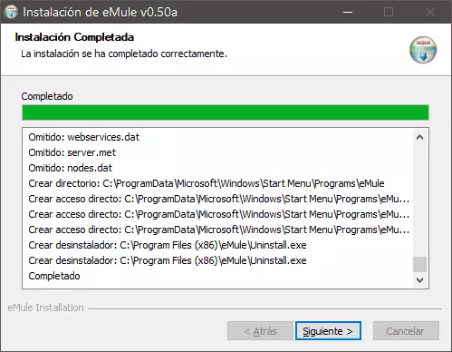
Task: Minimize the installer window
Action: coord(348,12)
